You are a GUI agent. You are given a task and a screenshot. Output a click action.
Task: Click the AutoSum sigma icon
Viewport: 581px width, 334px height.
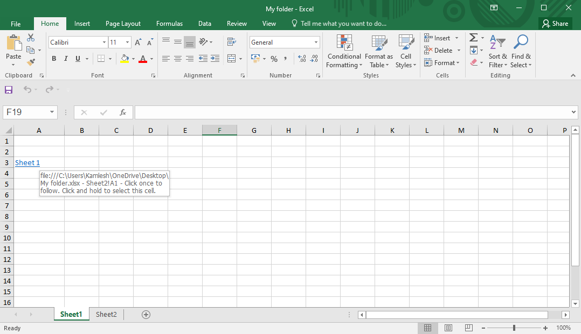474,37
